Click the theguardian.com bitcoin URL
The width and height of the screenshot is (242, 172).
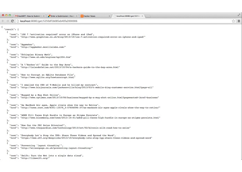[x=76, y=128]
